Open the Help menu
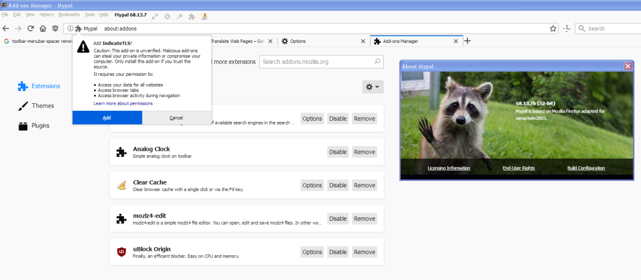 coord(104,14)
